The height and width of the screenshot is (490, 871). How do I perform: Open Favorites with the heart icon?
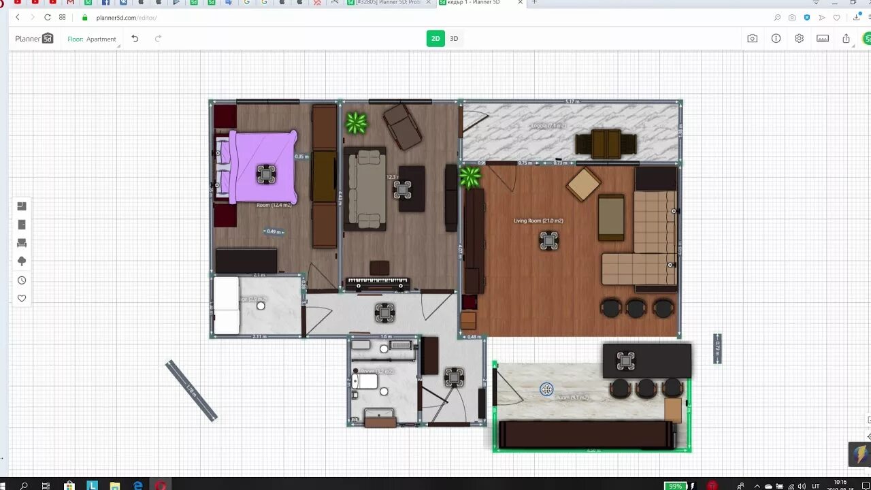[21, 298]
